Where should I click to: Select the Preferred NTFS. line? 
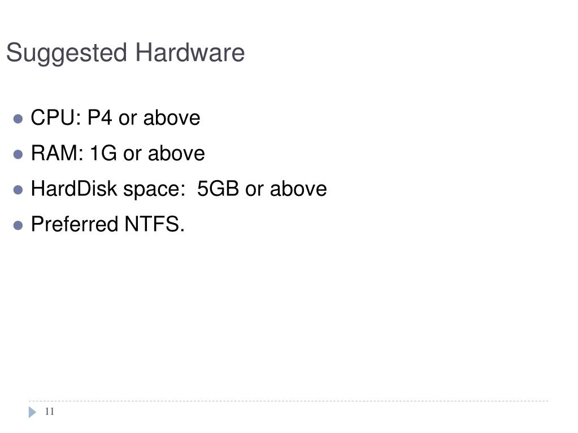(x=108, y=224)
